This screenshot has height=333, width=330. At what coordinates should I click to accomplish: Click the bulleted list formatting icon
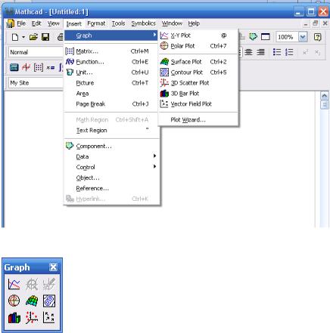click(x=277, y=52)
